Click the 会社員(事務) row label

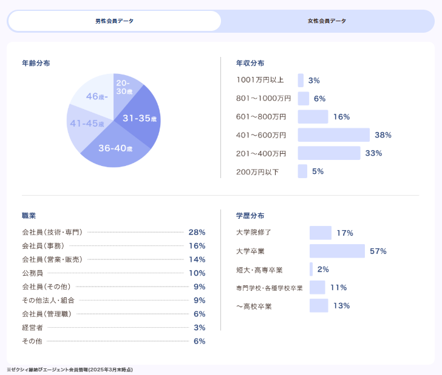pos(43,246)
